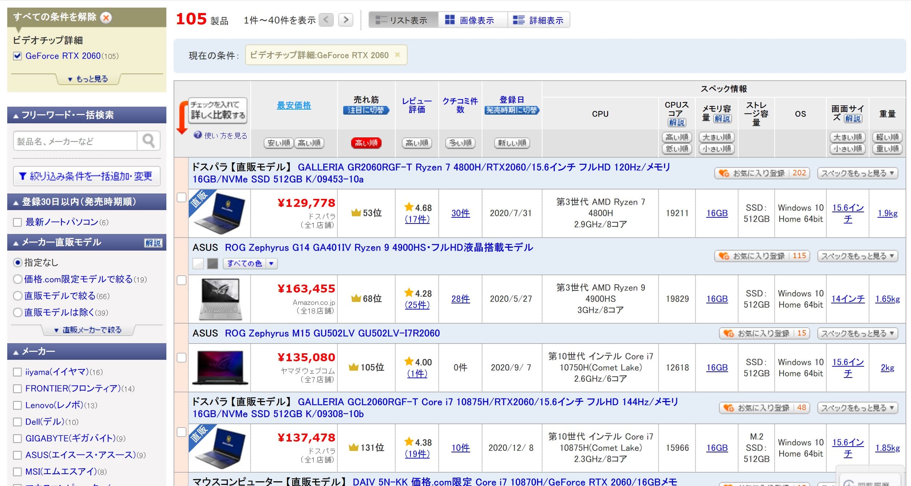Viewport: 911px width, 486px height.
Task: Add GALLERIA GR2060RGF-T to favorites
Action: pyautogui.click(x=762, y=173)
